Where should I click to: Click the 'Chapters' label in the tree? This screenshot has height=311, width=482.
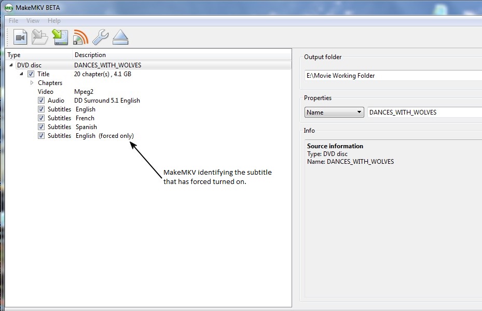50,83
